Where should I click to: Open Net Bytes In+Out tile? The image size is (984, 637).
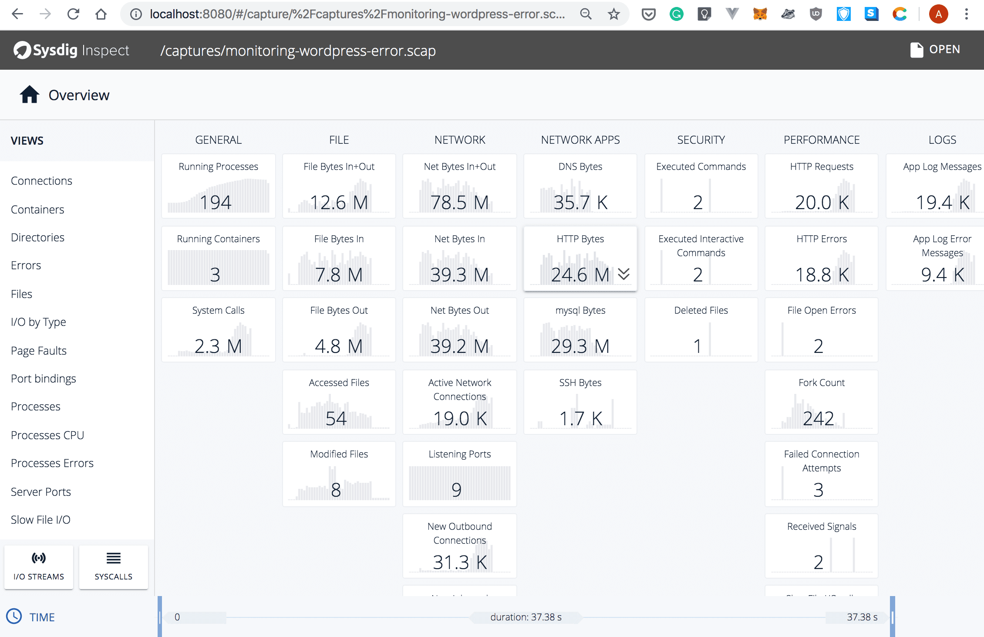(x=460, y=186)
